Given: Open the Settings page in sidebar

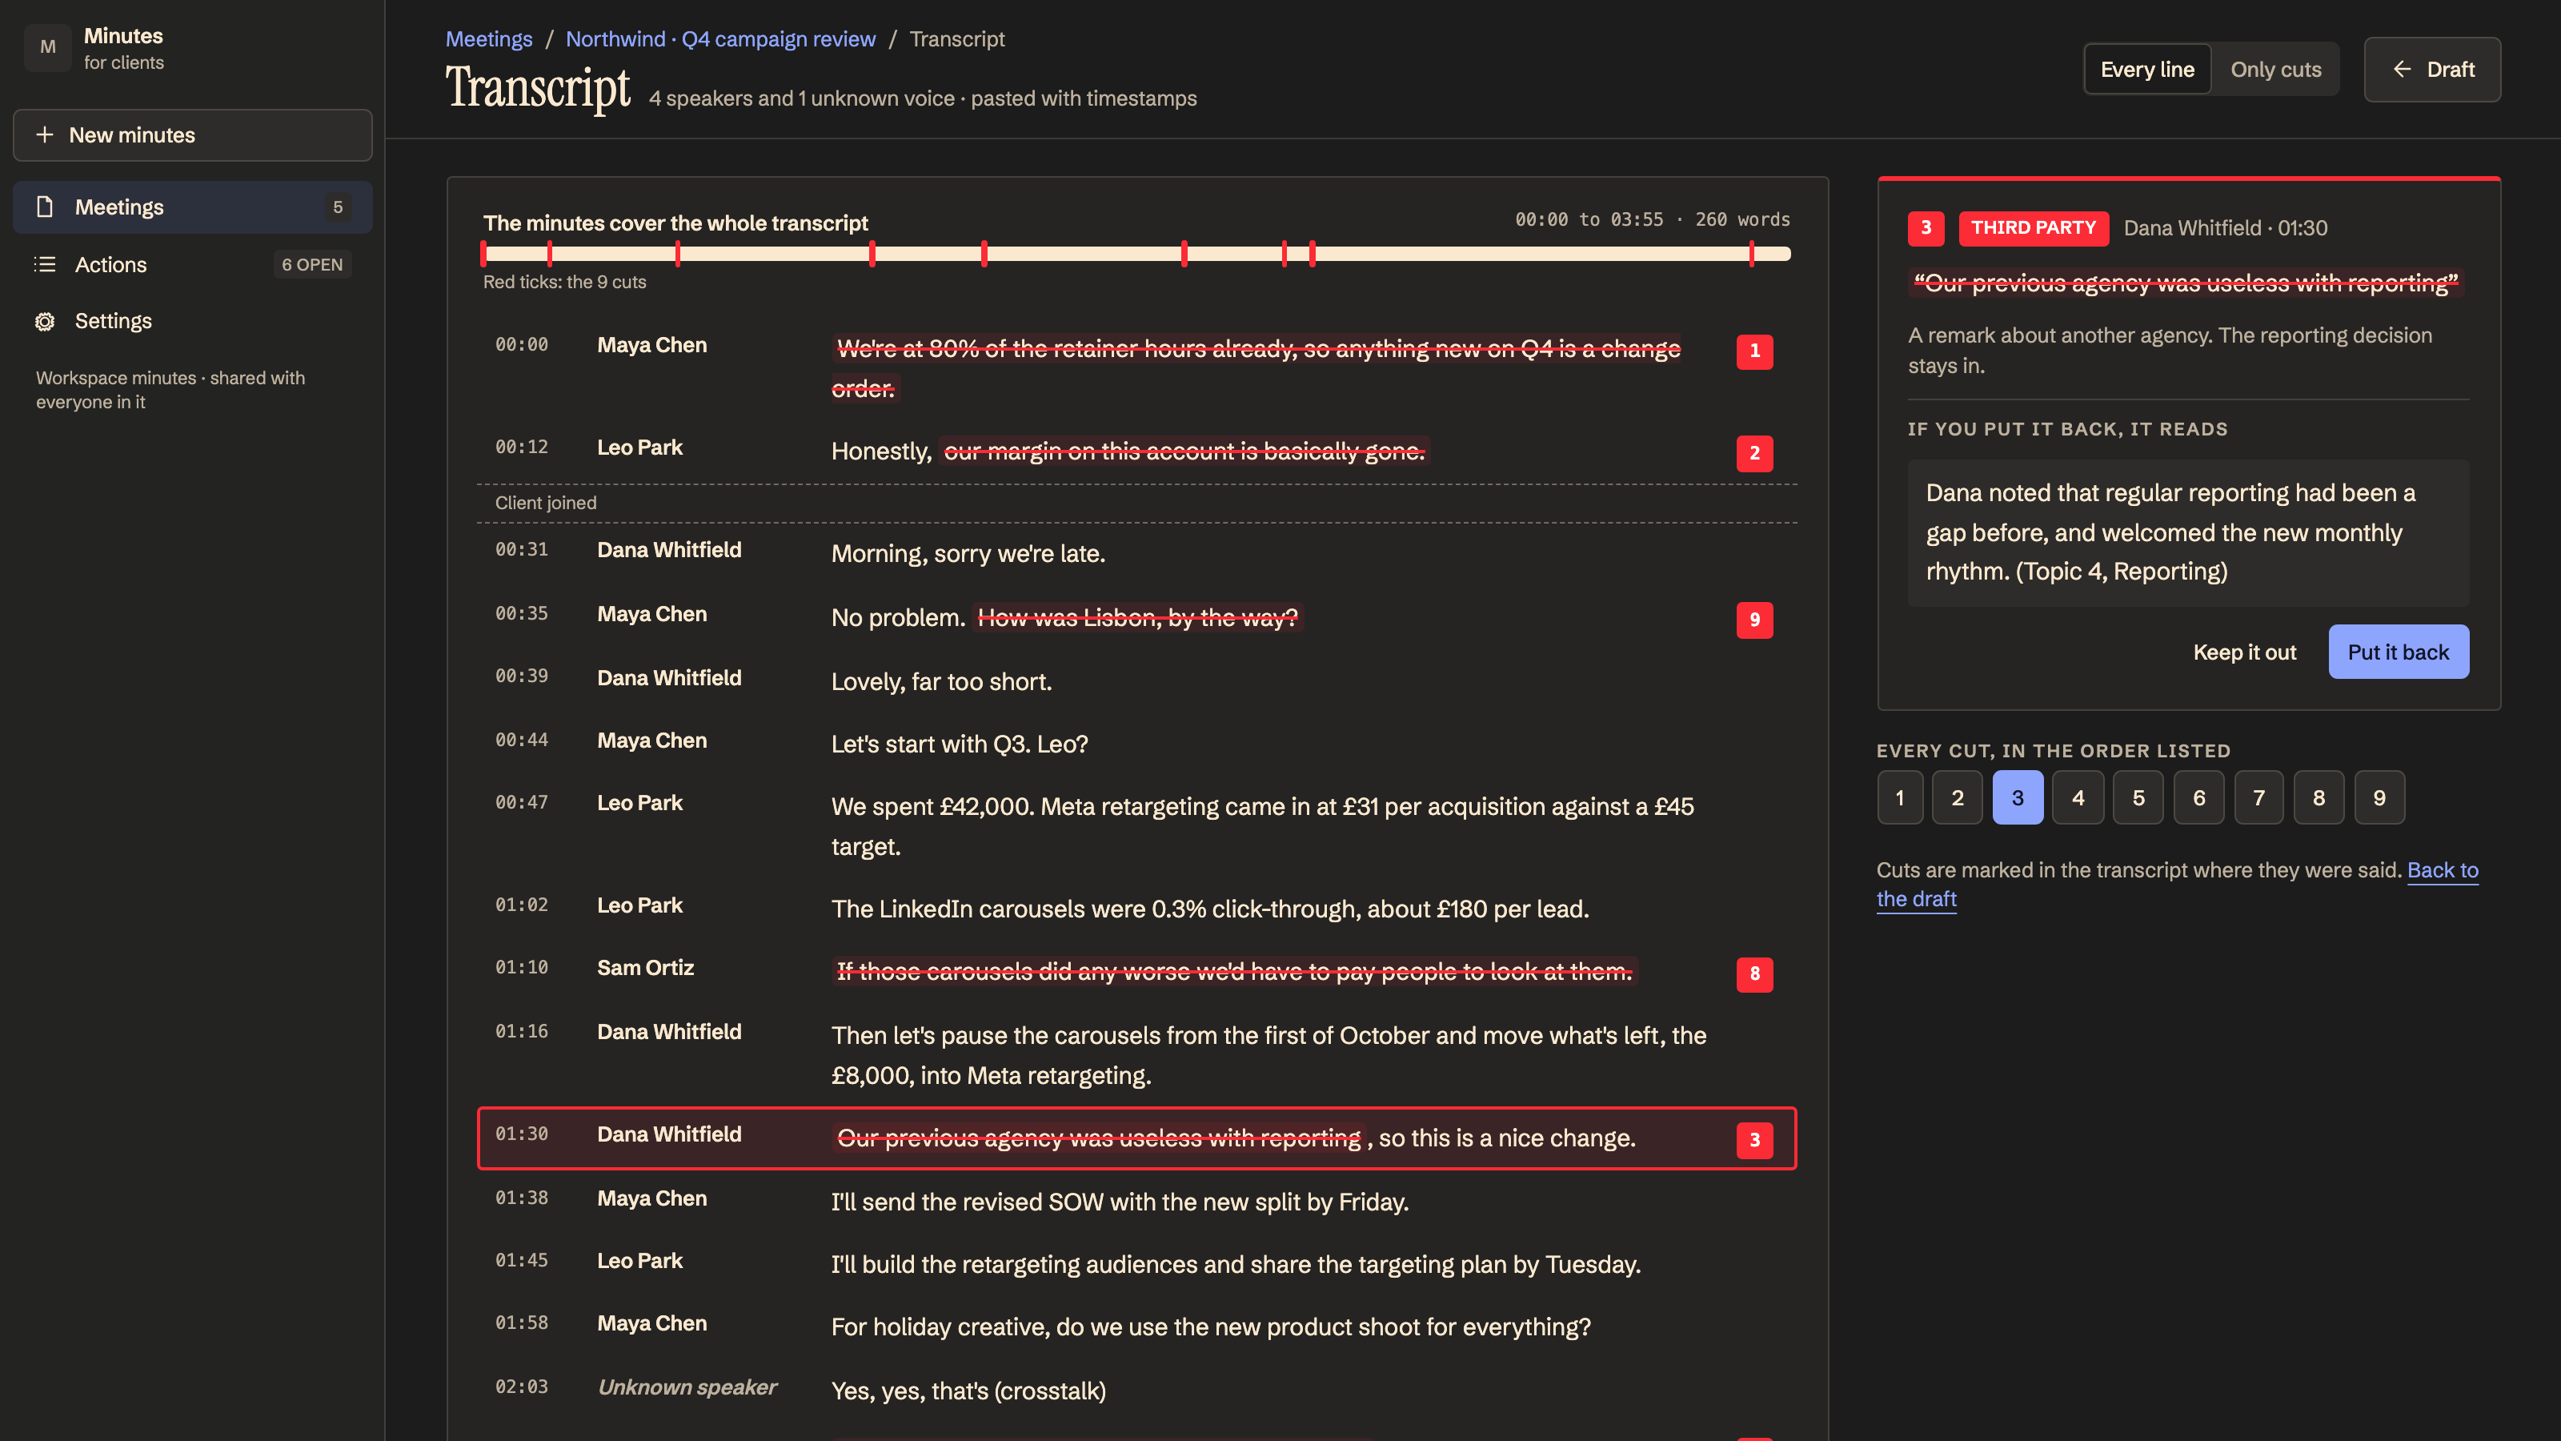Looking at the screenshot, I should tap(193, 321).
